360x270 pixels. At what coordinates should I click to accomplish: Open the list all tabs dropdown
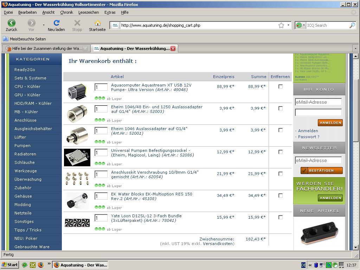(355, 49)
